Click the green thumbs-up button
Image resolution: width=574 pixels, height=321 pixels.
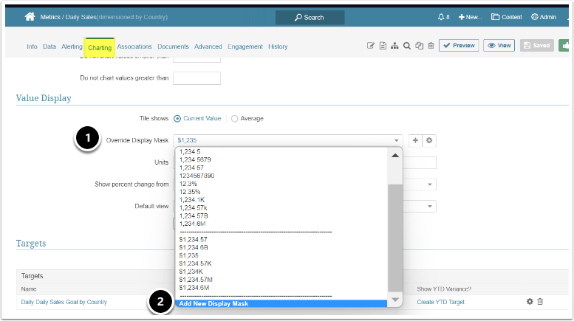564,45
